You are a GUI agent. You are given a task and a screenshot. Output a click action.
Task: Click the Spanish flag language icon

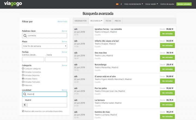(x=117, y=4)
